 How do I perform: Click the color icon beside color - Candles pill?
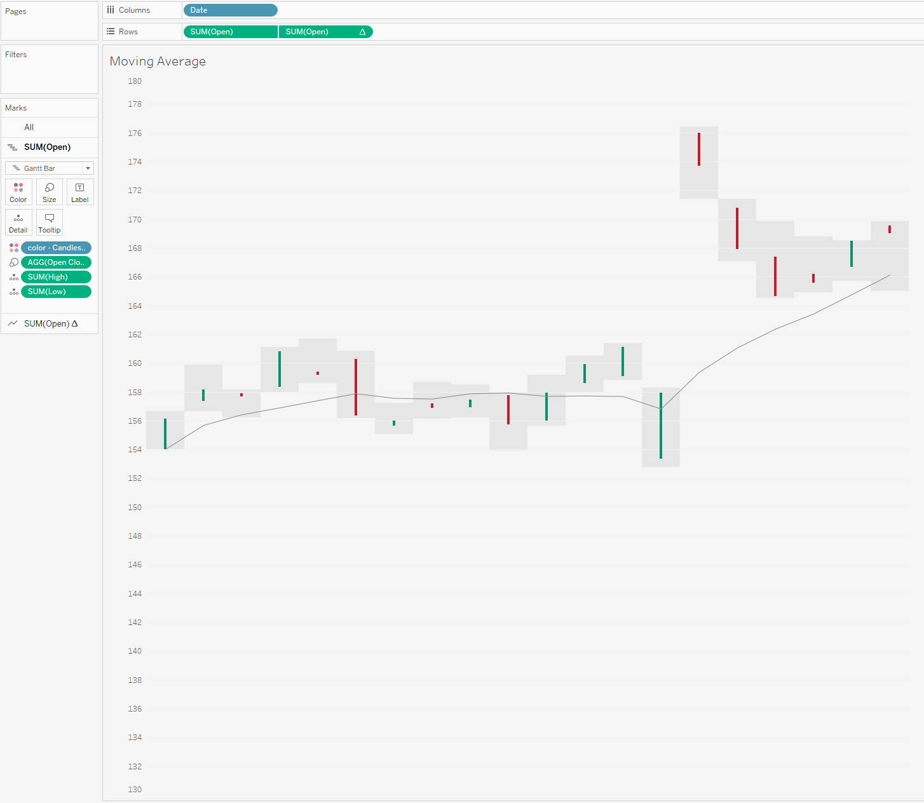click(14, 248)
